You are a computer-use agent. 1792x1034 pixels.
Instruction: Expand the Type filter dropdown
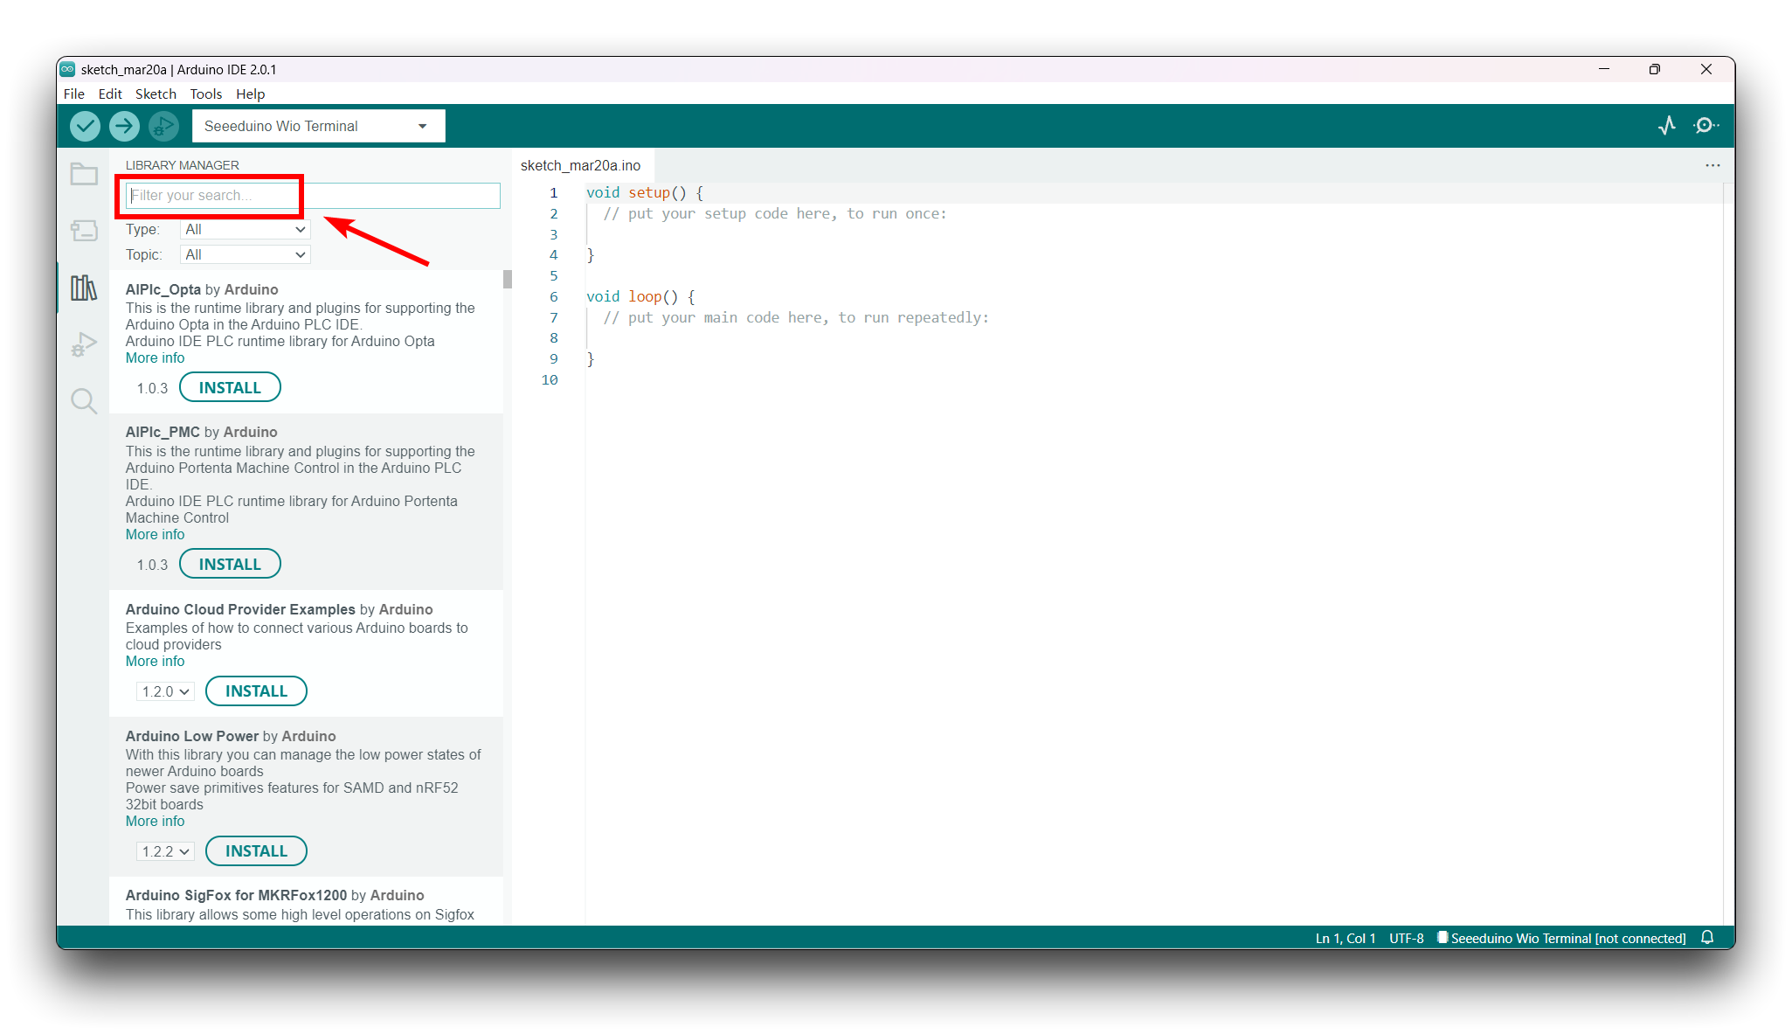coord(245,229)
